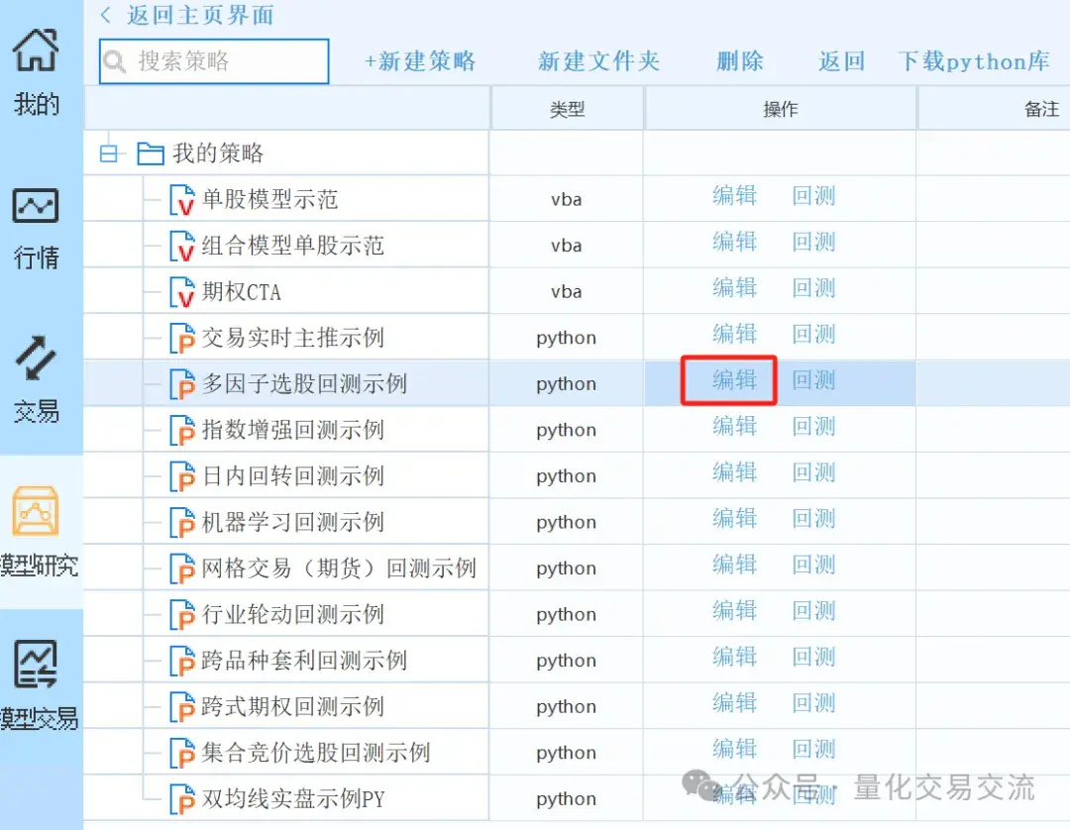Click 回测 for 期权CTA
Screen dimensions: 1070x830
tap(813, 288)
